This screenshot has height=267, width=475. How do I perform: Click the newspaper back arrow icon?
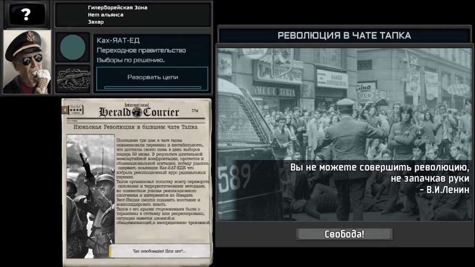tap(64, 110)
